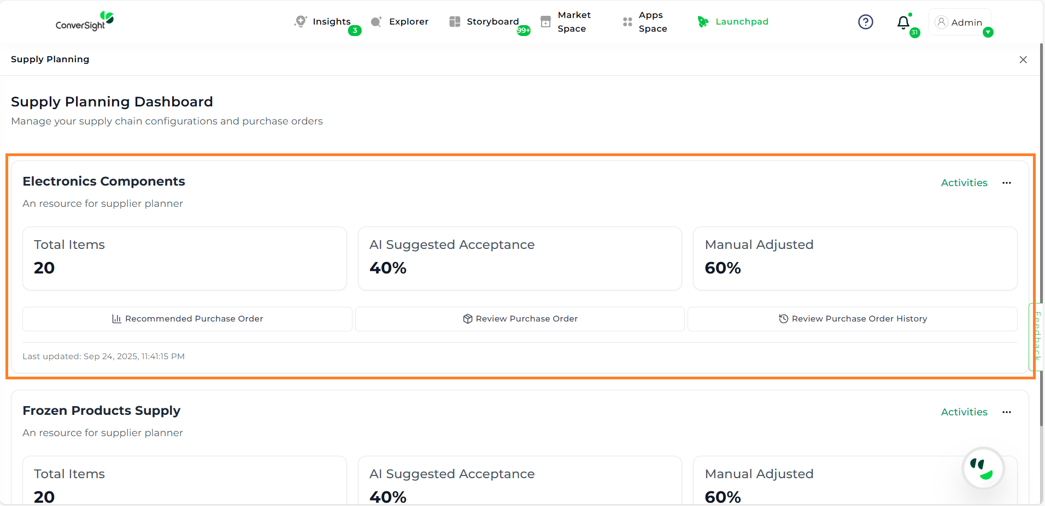This screenshot has height=506, width=1045.
Task: Open Electronics Components more options menu
Action: click(x=1006, y=183)
